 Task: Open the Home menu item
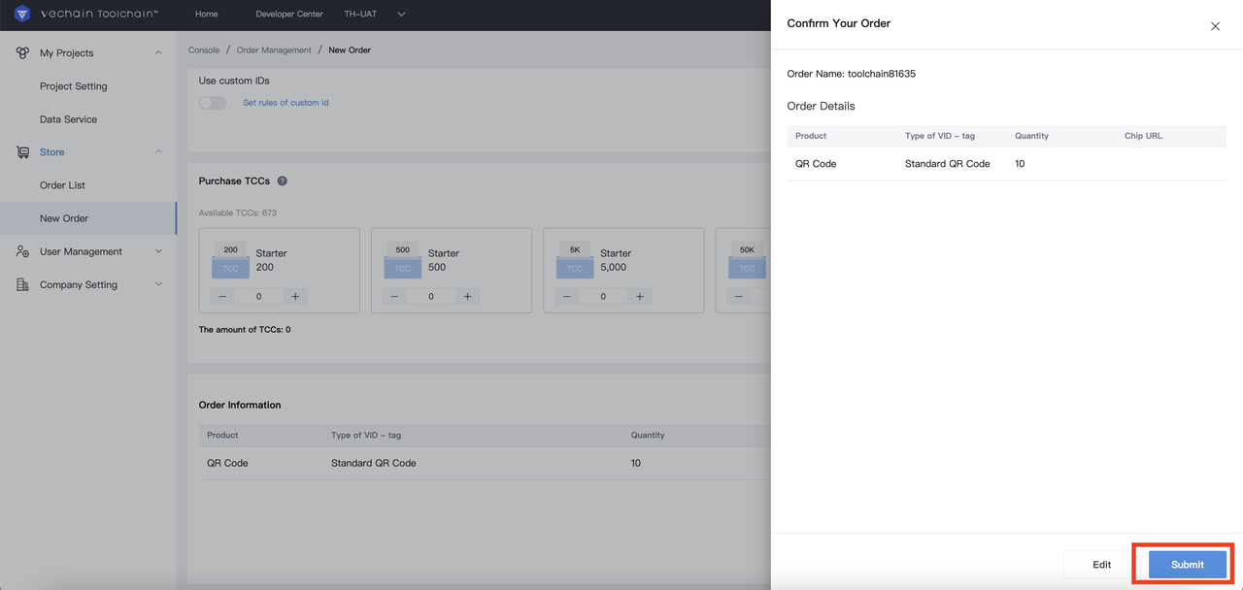point(206,15)
